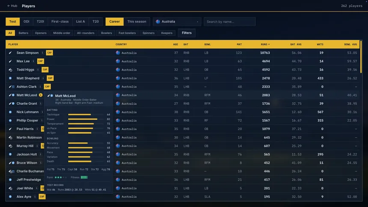Image resolution: width=368 pixels, height=207 pixels.
Task: Click the ball icon beside Jeff Prestwidge
Action: [10, 180]
